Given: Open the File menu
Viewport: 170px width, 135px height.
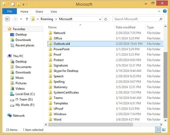Looking at the screenshot, I should 10,11.
